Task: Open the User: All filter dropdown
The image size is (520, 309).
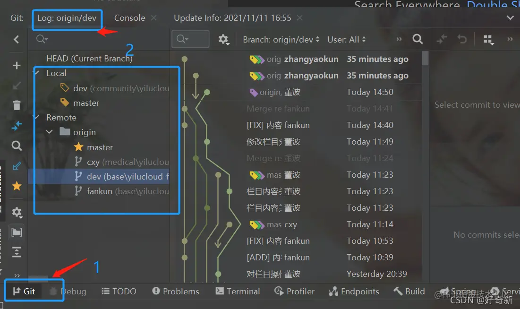Action: click(347, 40)
